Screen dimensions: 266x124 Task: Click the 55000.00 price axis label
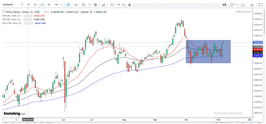(258, 14)
